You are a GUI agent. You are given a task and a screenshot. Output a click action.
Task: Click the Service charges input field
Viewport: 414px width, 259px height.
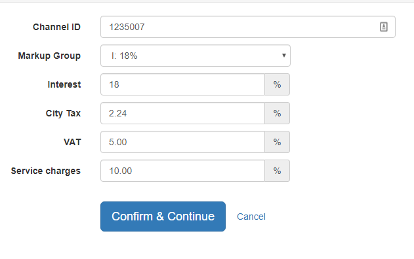point(182,171)
